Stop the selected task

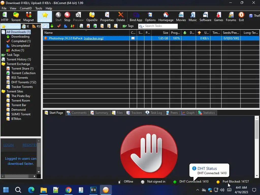coord(67,17)
